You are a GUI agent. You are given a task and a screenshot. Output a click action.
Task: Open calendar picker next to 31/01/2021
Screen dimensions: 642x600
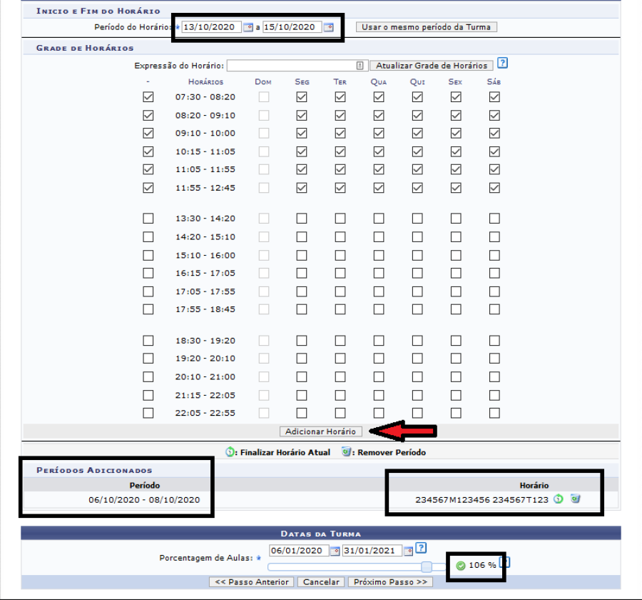coord(408,551)
